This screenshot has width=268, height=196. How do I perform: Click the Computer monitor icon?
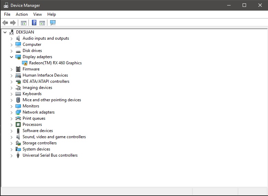pos(18,44)
